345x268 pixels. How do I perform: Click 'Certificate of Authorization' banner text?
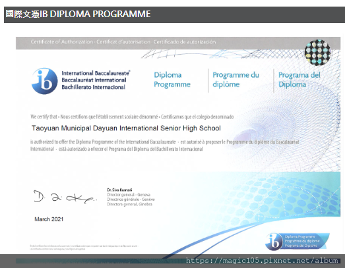coord(123,41)
